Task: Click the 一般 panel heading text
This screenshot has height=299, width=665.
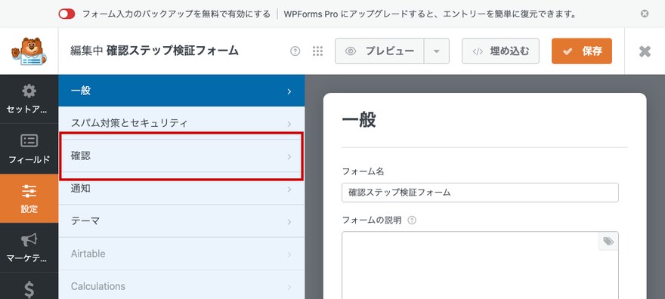Action: tap(359, 120)
